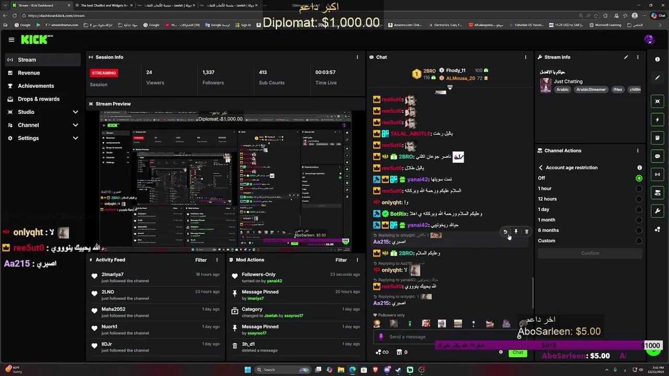Click the circles icon at sidebar bottom
The image size is (669, 376).
(658, 229)
